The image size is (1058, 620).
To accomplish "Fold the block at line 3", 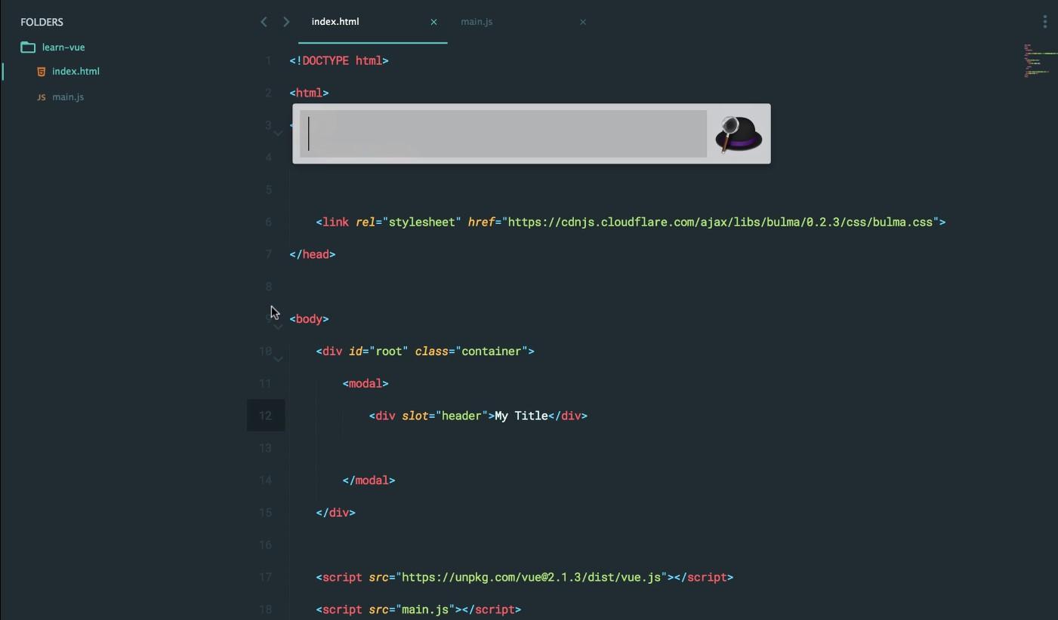I will click(278, 134).
